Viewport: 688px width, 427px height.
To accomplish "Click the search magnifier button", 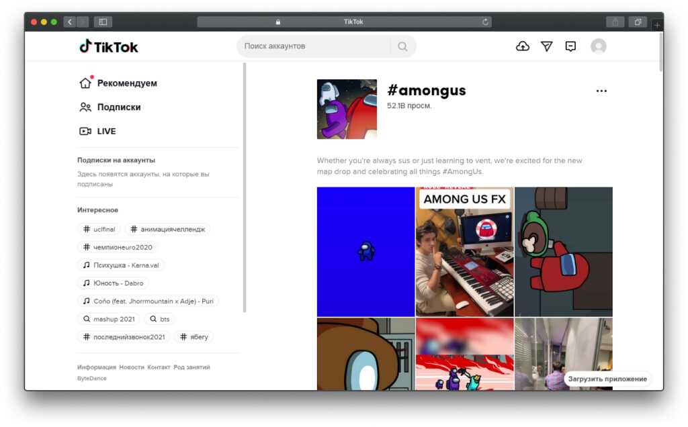I will point(402,46).
